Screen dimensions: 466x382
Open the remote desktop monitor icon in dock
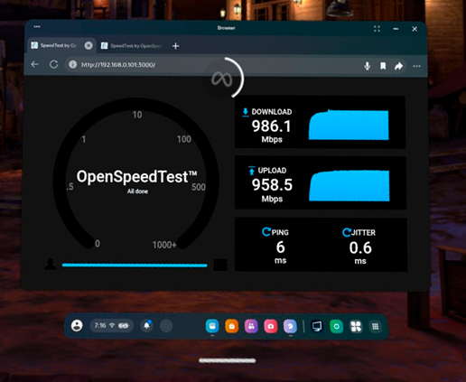tap(317, 326)
